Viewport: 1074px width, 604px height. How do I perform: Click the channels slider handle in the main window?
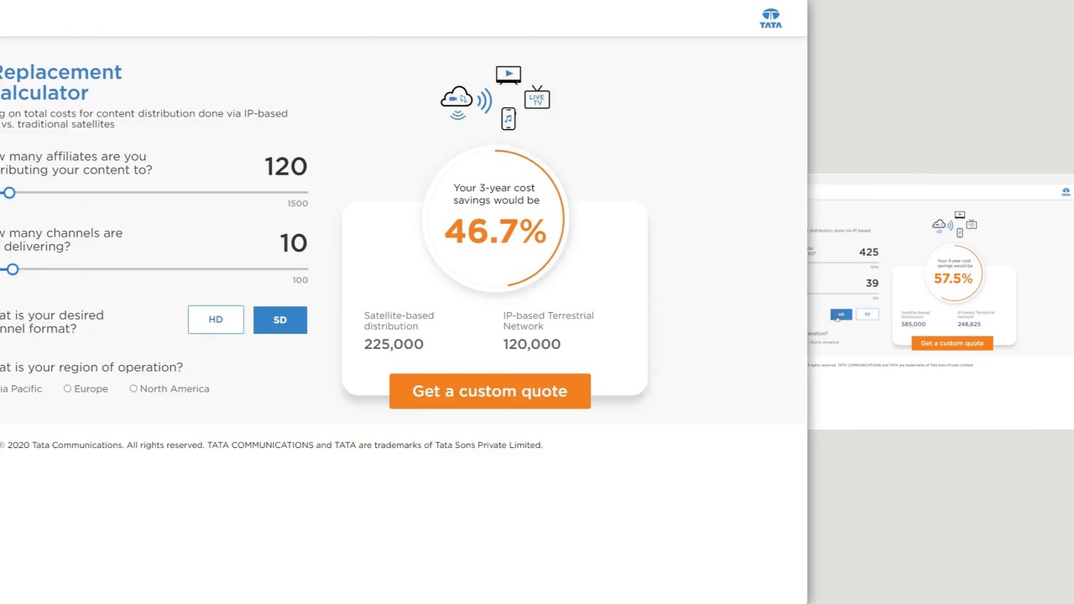pyautogui.click(x=13, y=269)
